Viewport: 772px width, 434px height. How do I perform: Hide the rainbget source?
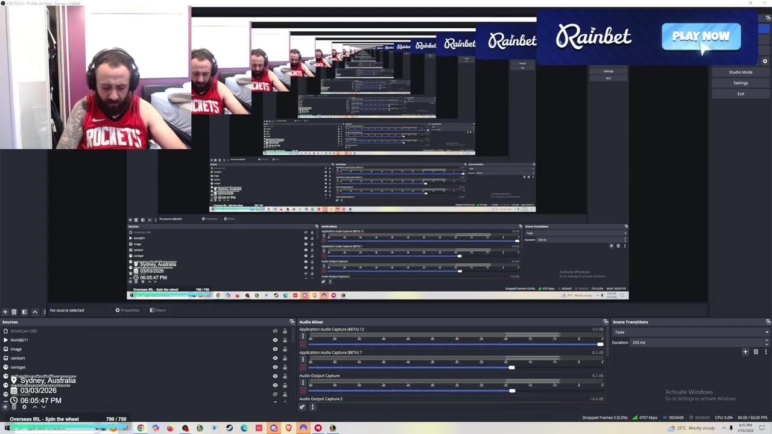click(275, 367)
